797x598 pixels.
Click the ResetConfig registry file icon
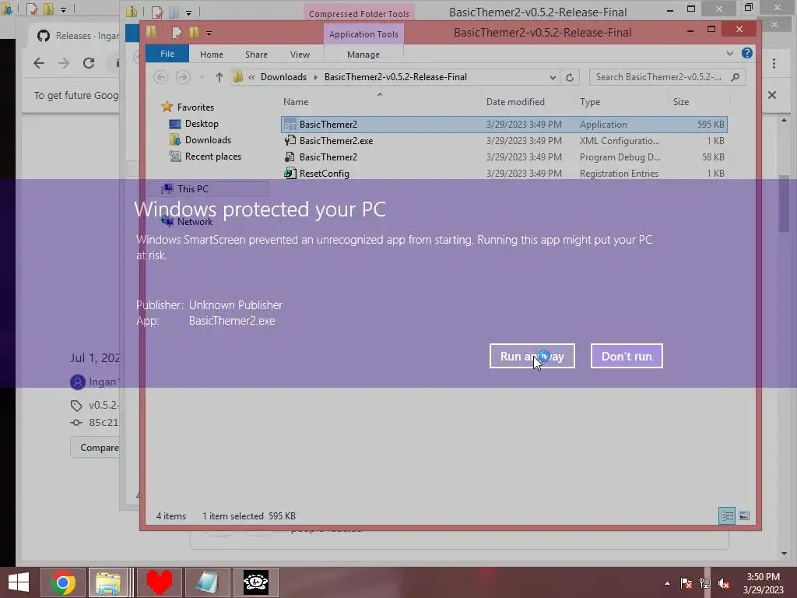pos(290,173)
